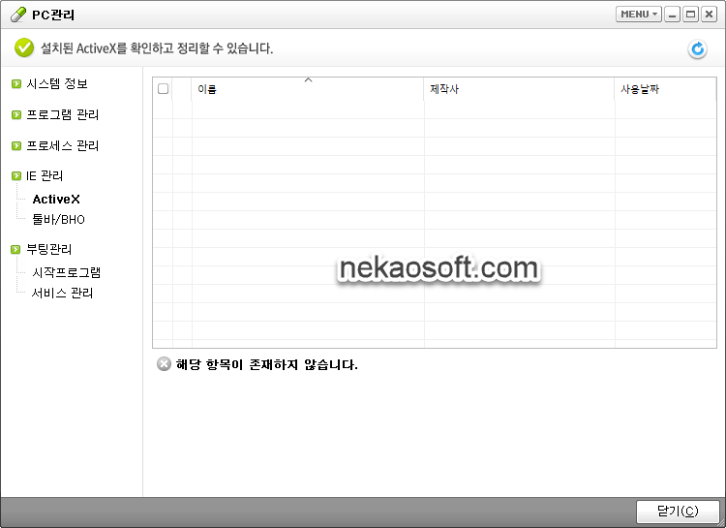Click the green arrow icon beside 프로세스 관리
The width and height of the screenshot is (726, 528).
16,145
